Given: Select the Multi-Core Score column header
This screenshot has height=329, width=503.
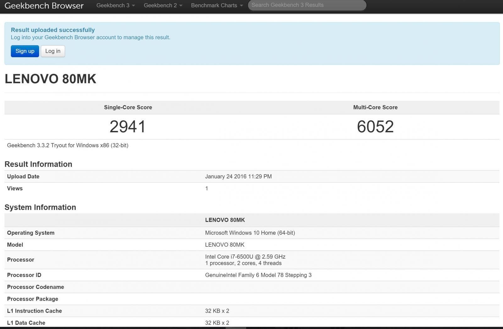Looking at the screenshot, I should (375, 107).
